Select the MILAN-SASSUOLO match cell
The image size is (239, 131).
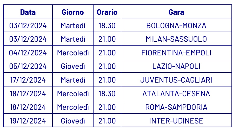click(176, 39)
